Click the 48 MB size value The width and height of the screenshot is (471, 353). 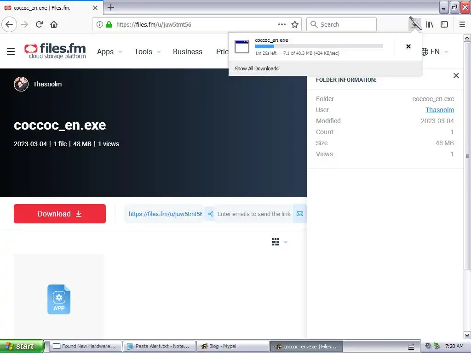click(x=445, y=143)
